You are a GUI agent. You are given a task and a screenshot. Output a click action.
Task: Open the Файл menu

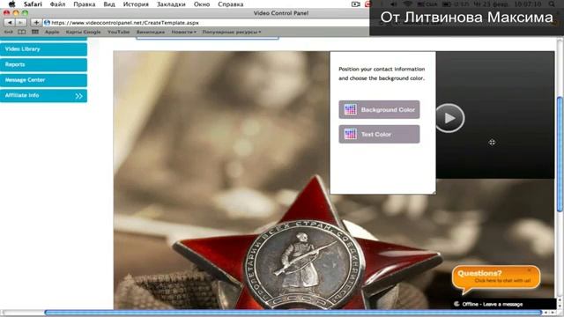tap(57, 4)
